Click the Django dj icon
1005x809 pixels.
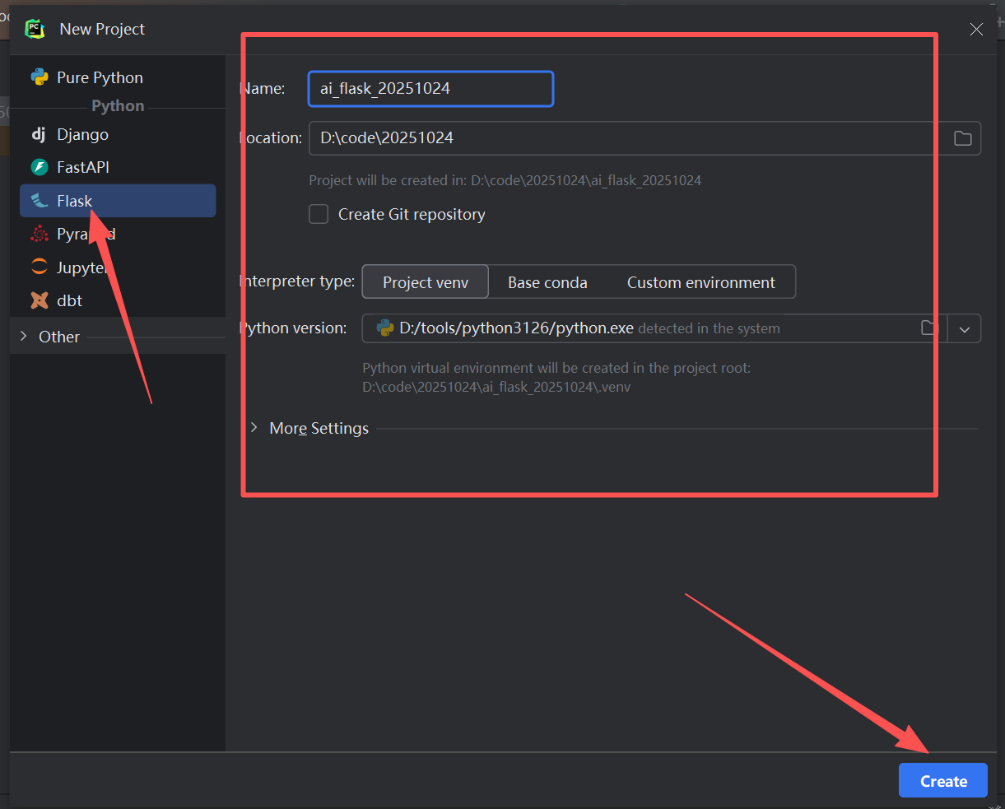39,134
